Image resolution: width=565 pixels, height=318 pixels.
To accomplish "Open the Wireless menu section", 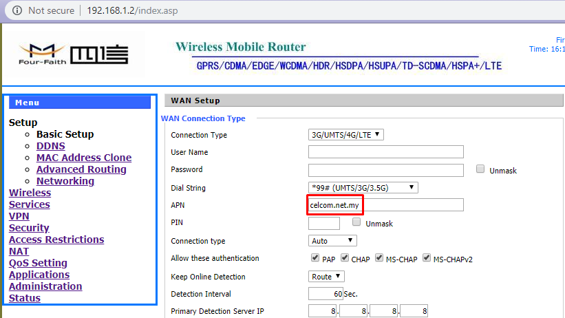I will [30, 193].
